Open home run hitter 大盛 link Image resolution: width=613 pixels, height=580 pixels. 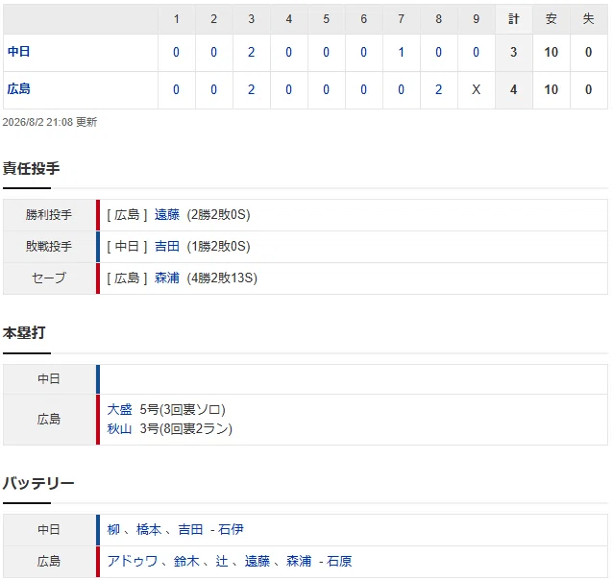pyautogui.click(x=120, y=410)
